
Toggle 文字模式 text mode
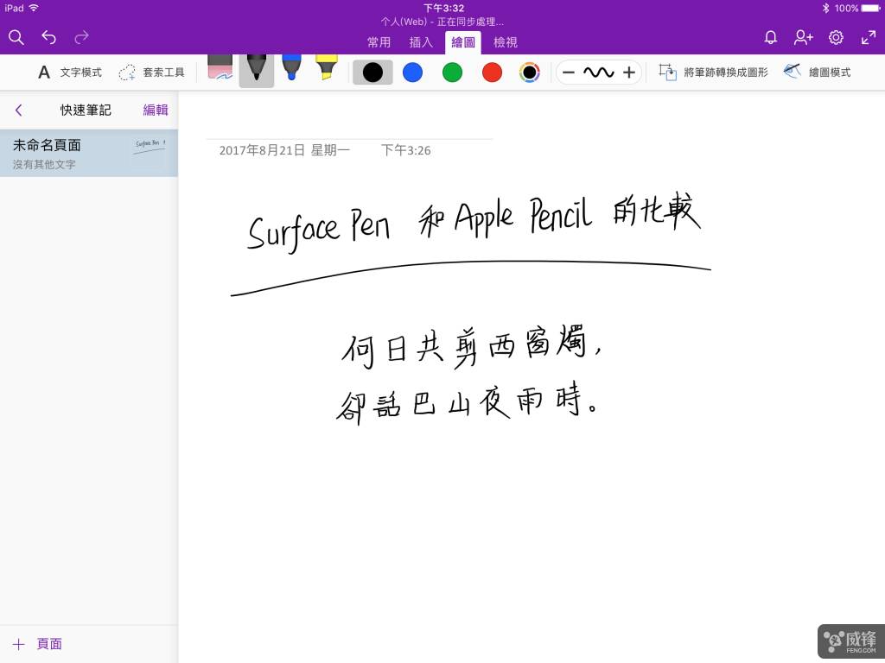click(70, 73)
